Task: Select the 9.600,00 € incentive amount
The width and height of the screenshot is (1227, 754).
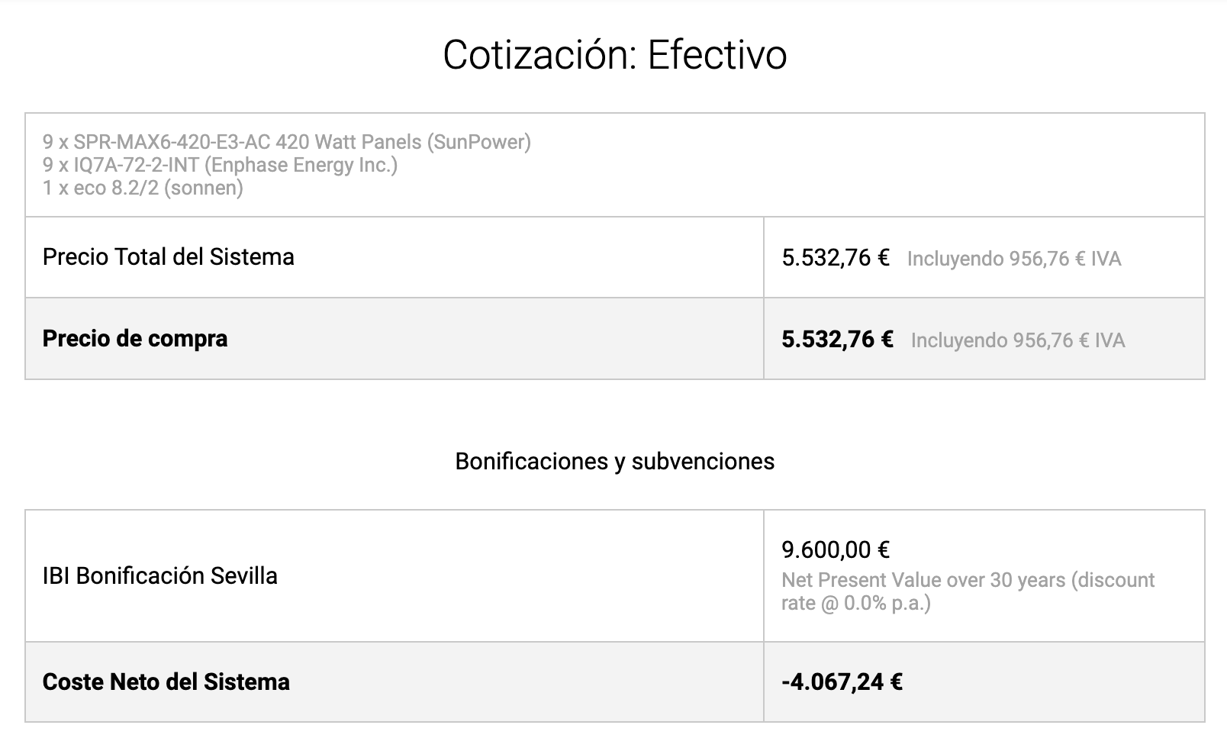Action: pos(836,549)
